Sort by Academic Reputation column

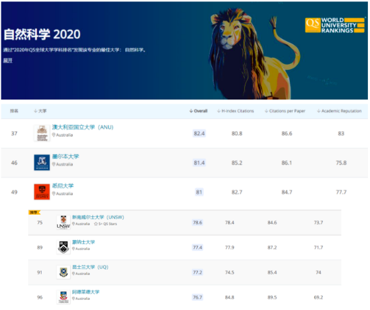click(339, 111)
